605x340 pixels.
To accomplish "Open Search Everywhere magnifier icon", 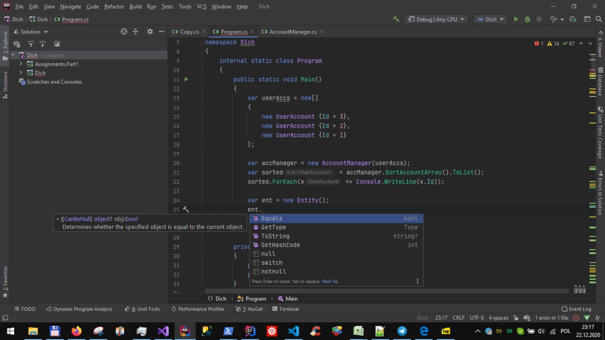I will 598,19.
